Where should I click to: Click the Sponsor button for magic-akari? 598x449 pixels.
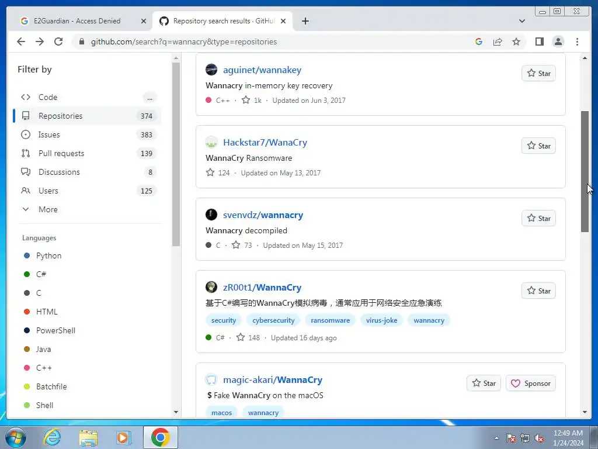pos(531,384)
